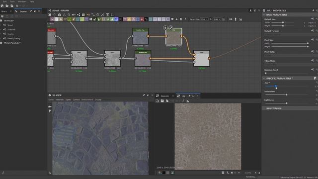Open the second Parent Size dropdown

click(217, 19)
